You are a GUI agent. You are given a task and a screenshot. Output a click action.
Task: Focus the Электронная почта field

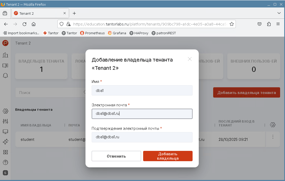click(142, 114)
